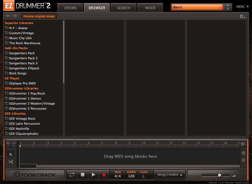Open the timeline options hamburger menu
The image size is (252, 184).
(242, 144)
